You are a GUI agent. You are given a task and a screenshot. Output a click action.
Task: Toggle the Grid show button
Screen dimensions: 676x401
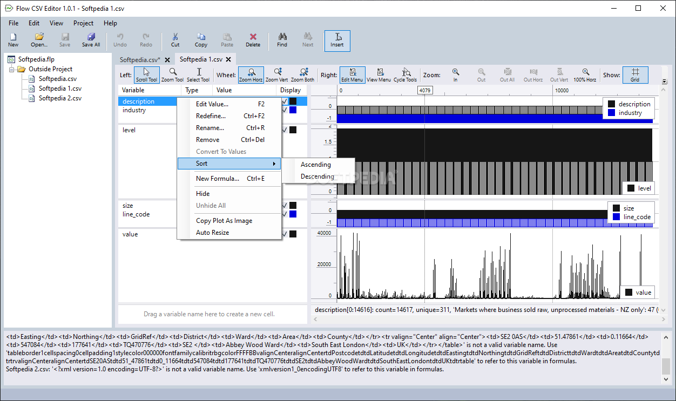(x=635, y=75)
